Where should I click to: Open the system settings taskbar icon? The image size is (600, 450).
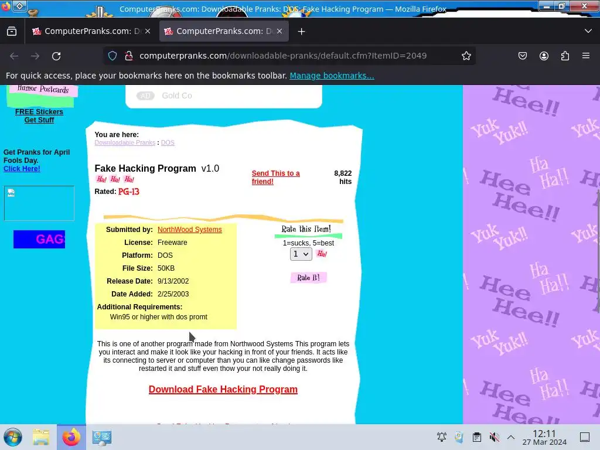(x=102, y=437)
